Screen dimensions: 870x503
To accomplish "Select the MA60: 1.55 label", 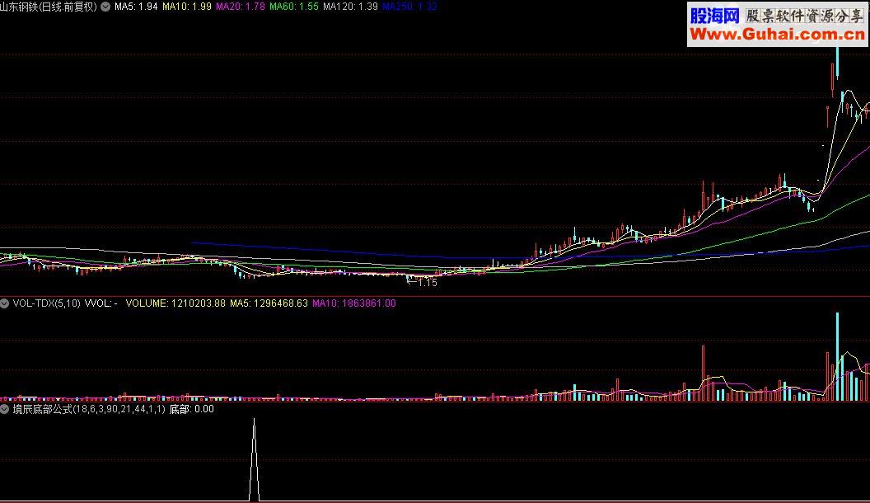I will coord(293,7).
